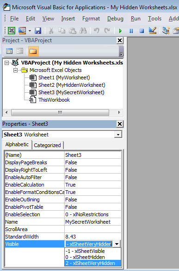The height and width of the screenshot is (271, 179).
Task: Click the Reset stop icon
Action: pyautogui.click(x=142, y=31)
